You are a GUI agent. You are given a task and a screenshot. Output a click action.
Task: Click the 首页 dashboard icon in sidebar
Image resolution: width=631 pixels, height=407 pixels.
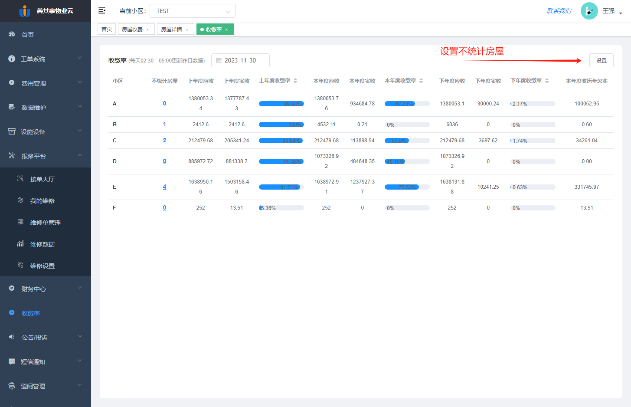tap(12, 34)
